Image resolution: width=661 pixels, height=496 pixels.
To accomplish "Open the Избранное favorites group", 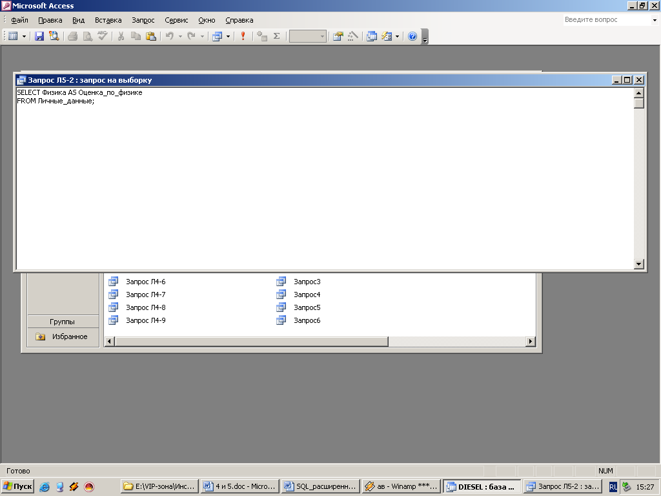I will [x=63, y=336].
